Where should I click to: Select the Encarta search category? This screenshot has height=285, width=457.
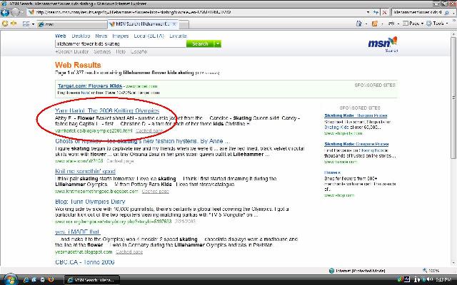[x=178, y=36]
